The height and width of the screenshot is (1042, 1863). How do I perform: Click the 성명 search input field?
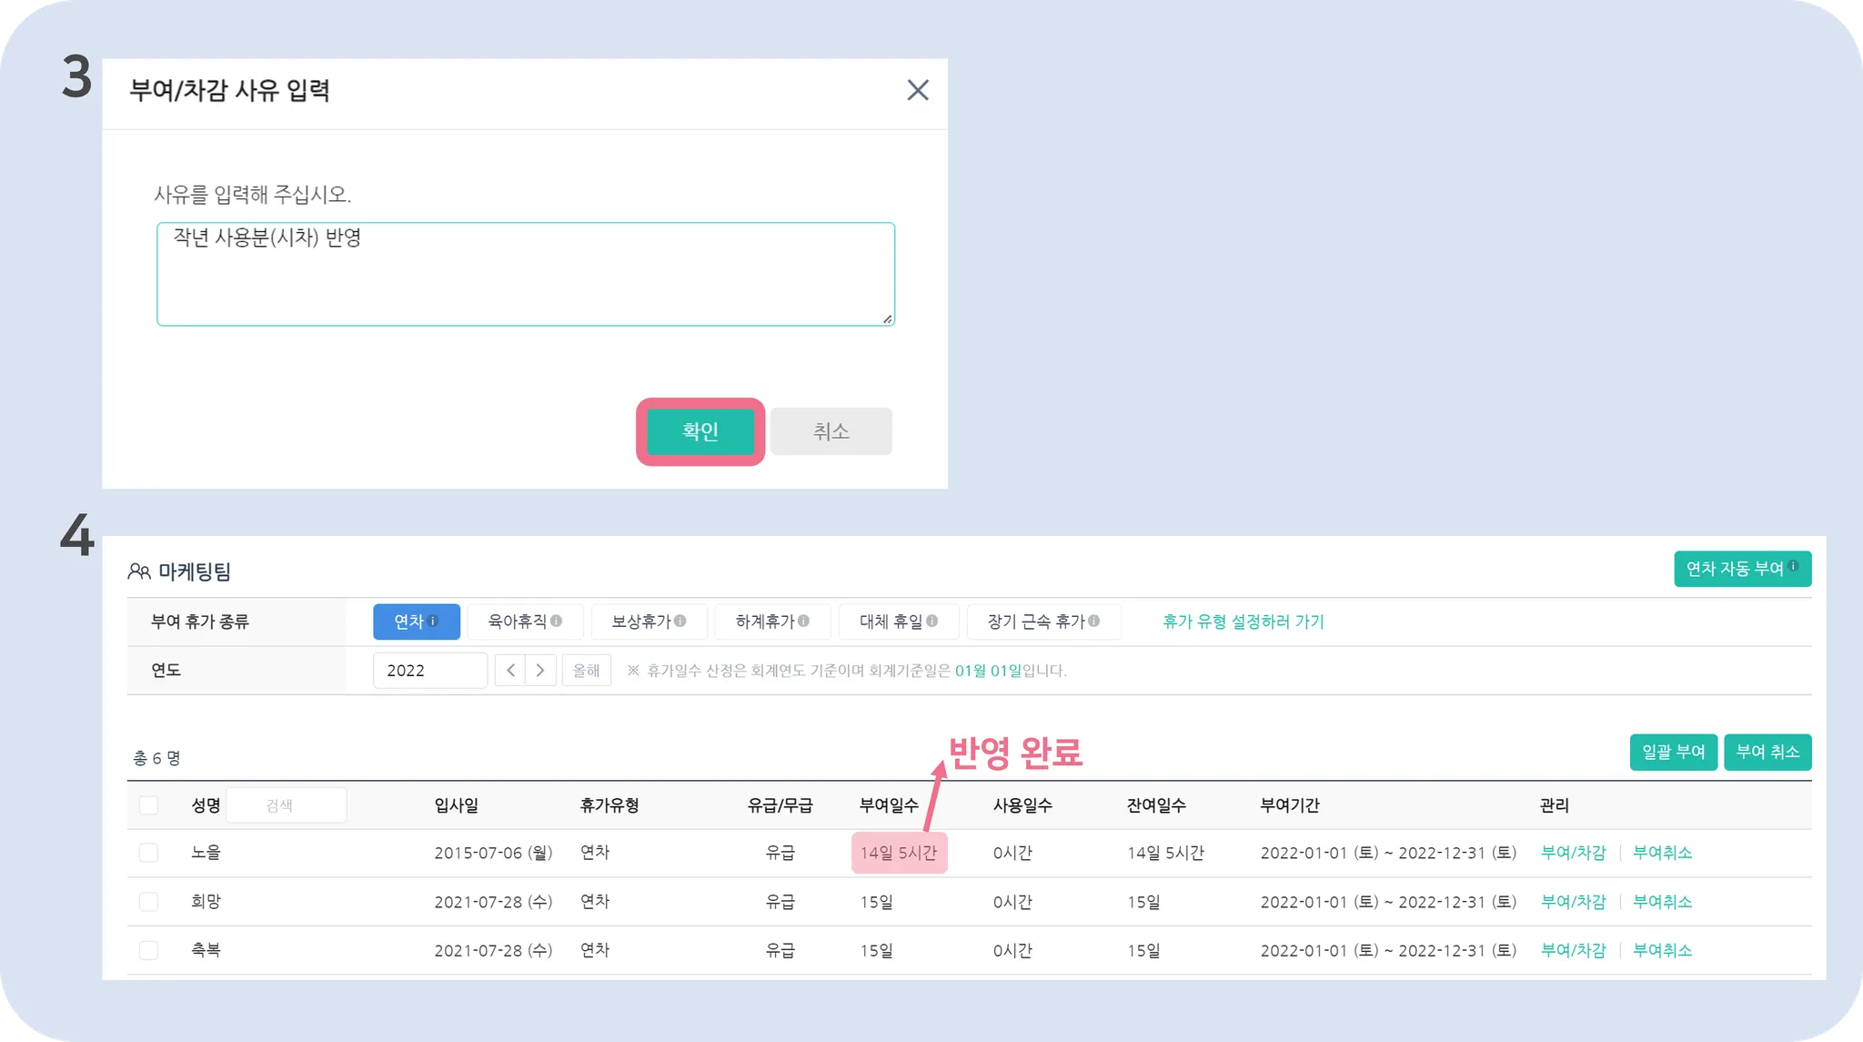point(286,805)
